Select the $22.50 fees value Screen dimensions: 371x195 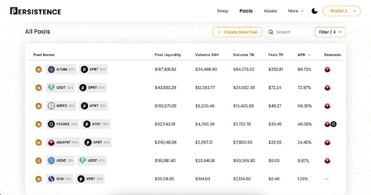coord(275,142)
